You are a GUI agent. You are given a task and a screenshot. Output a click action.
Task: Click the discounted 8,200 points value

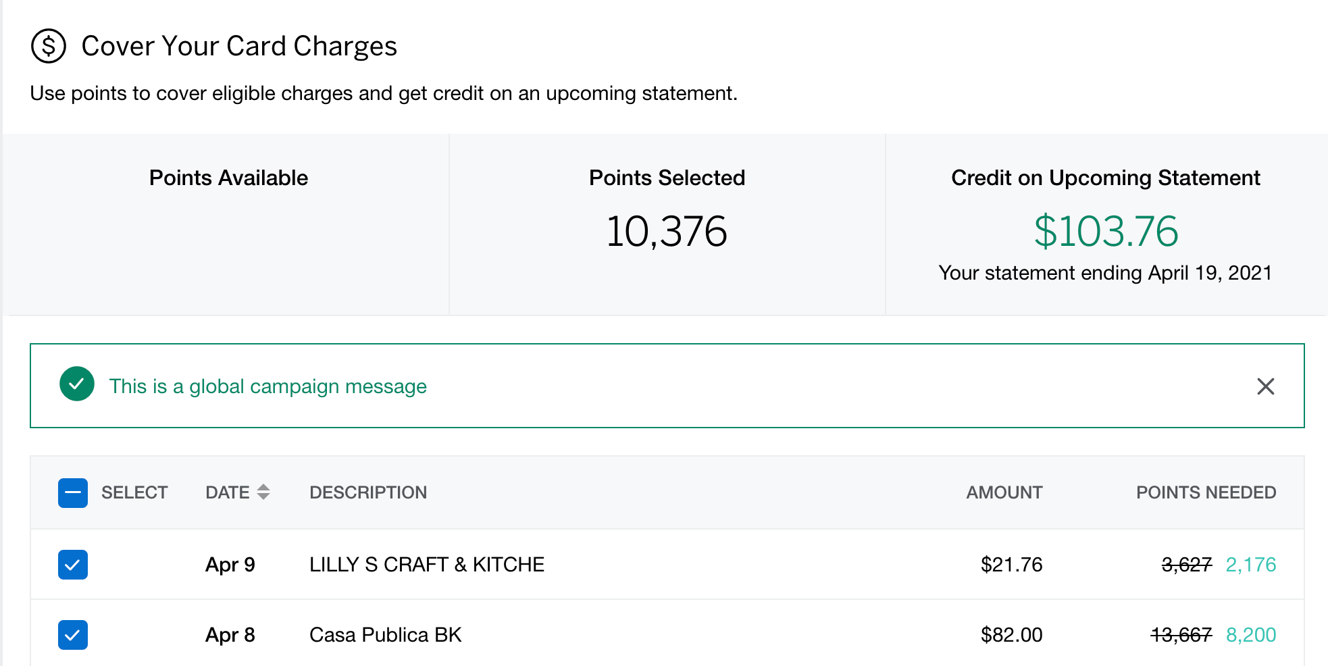(1250, 635)
